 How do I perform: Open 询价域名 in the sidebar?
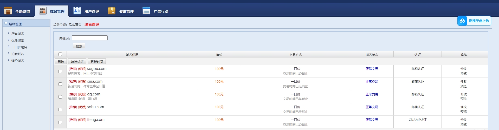point(17,61)
